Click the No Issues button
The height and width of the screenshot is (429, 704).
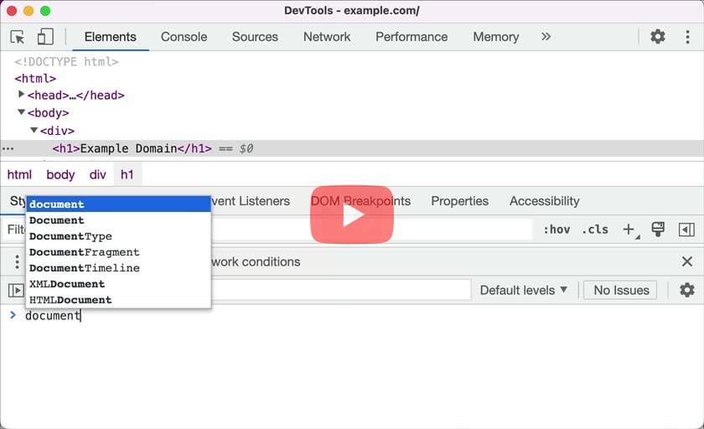(621, 291)
